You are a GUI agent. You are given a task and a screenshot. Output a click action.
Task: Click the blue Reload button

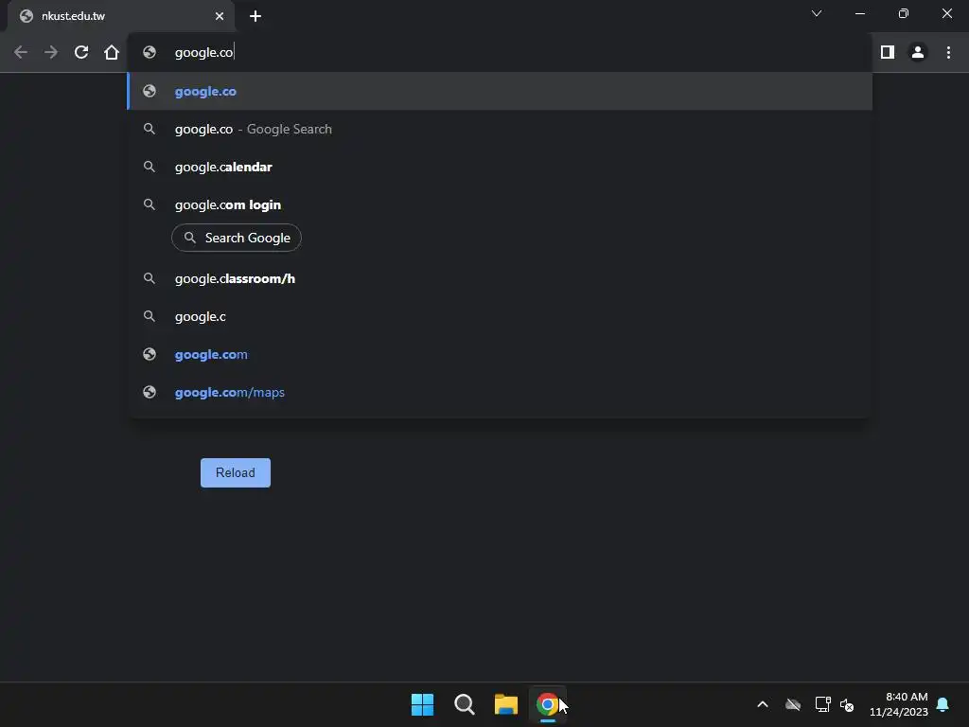236,473
